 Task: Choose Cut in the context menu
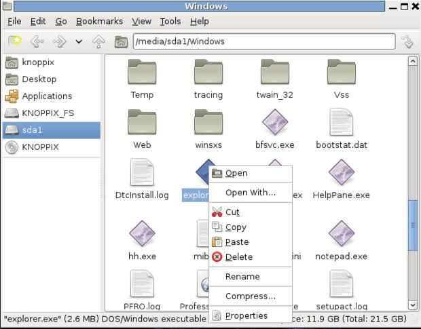[x=251, y=212]
